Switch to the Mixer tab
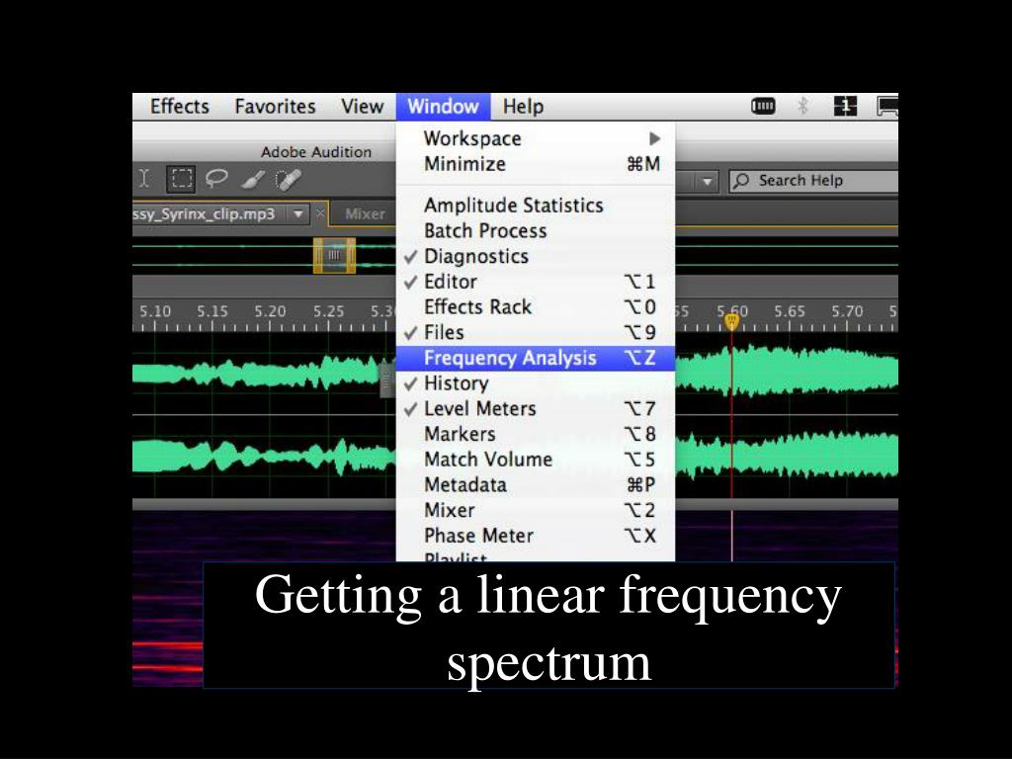1012x759 pixels. pos(365,214)
